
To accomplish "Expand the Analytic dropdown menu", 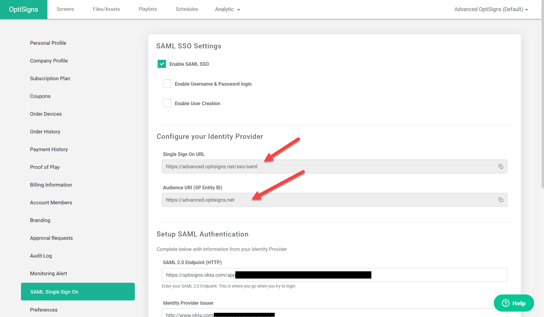I will (x=227, y=9).
